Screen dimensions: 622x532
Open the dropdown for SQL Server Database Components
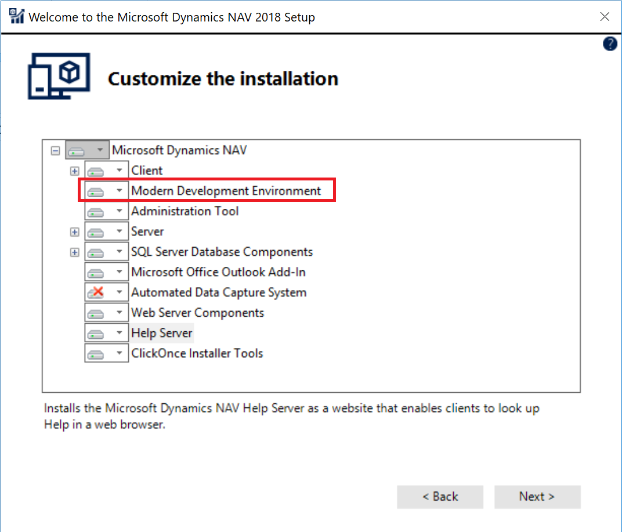click(x=120, y=251)
